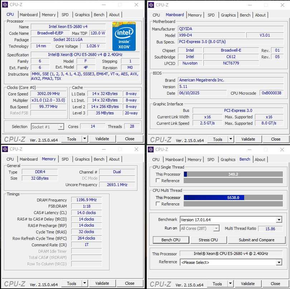Open the SPD tab in the CPU window
This screenshot has height=289, width=290.
click(65, 15)
